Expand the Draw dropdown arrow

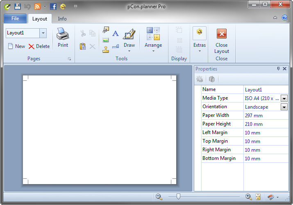coord(129,51)
